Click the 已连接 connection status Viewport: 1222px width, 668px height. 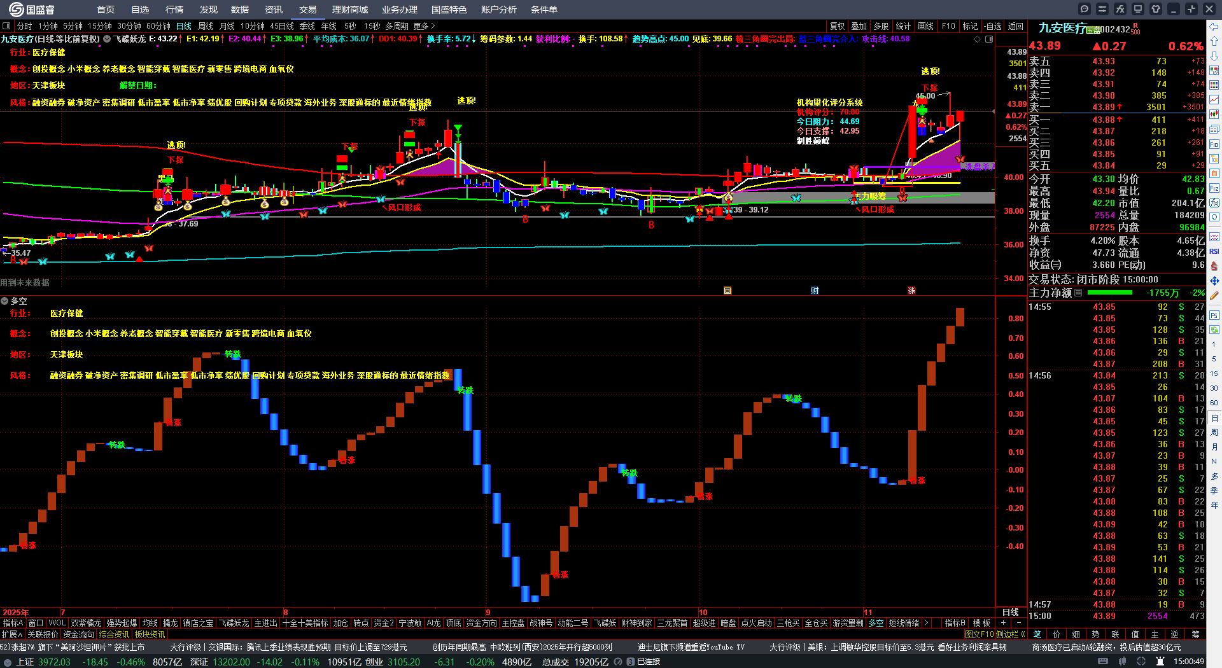pos(649,662)
